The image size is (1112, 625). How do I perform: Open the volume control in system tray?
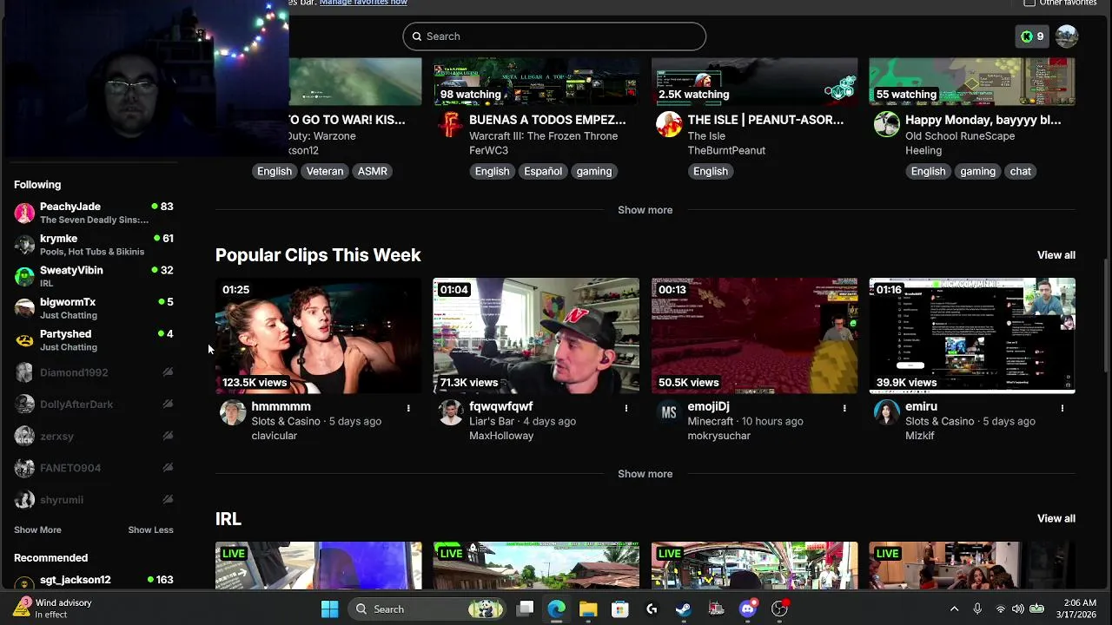(x=1017, y=609)
